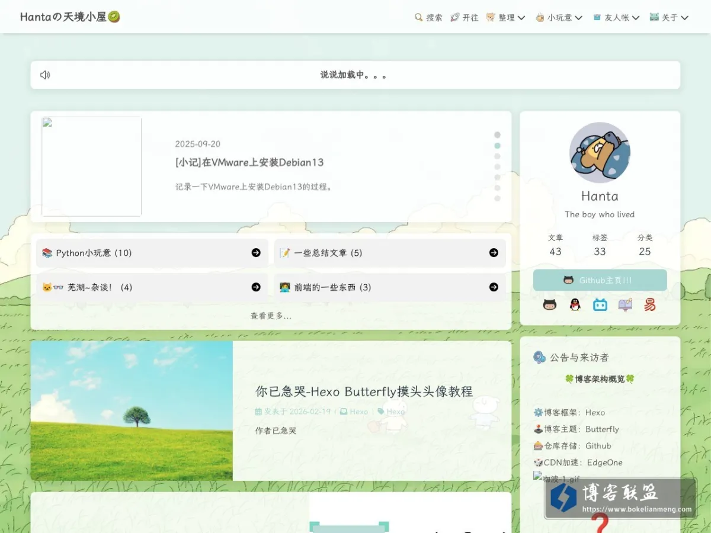Open the Bilibili social icon

(x=600, y=304)
